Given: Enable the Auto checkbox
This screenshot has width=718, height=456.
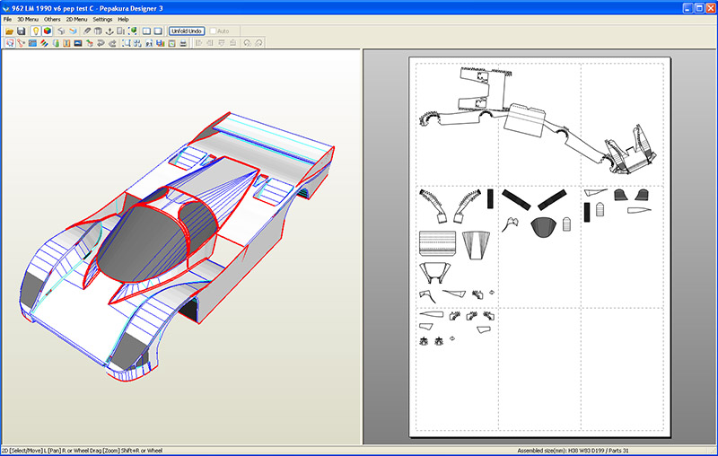Looking at the screenshot, I should pyautogui.click(x=214, y=31).
